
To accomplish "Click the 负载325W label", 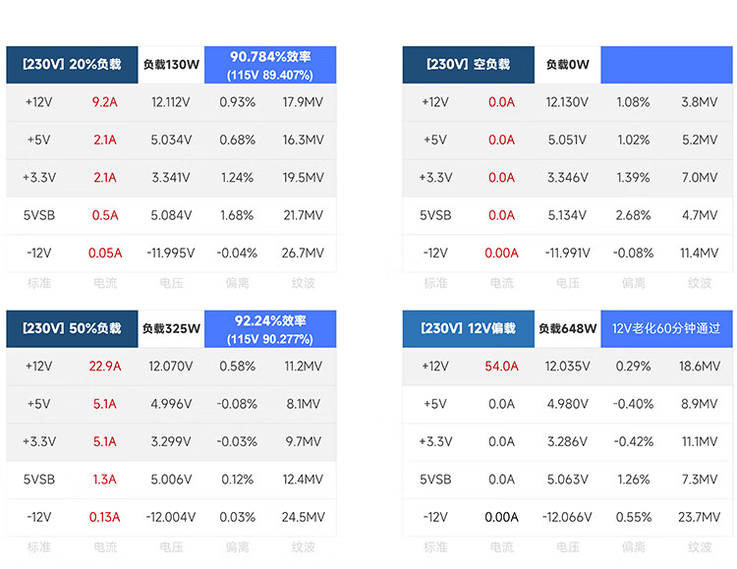I will click(171, 328).
